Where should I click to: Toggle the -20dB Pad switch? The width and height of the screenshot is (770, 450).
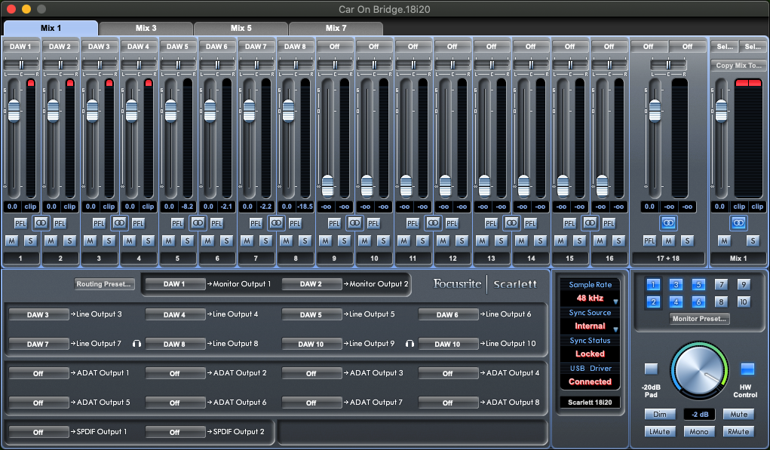pyautogui.click(x=651, y=369)
